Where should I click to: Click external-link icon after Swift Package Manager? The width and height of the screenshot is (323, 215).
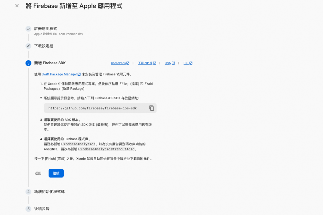tap(79, 74)
